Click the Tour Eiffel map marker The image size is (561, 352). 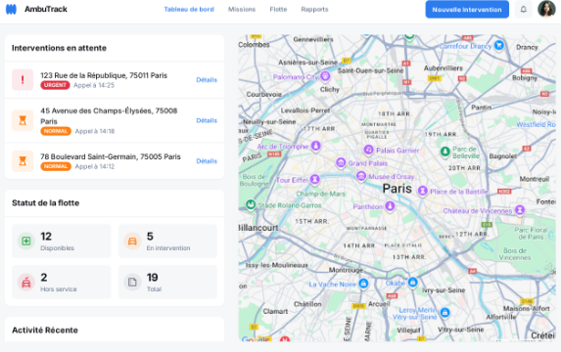coord(315,179)
